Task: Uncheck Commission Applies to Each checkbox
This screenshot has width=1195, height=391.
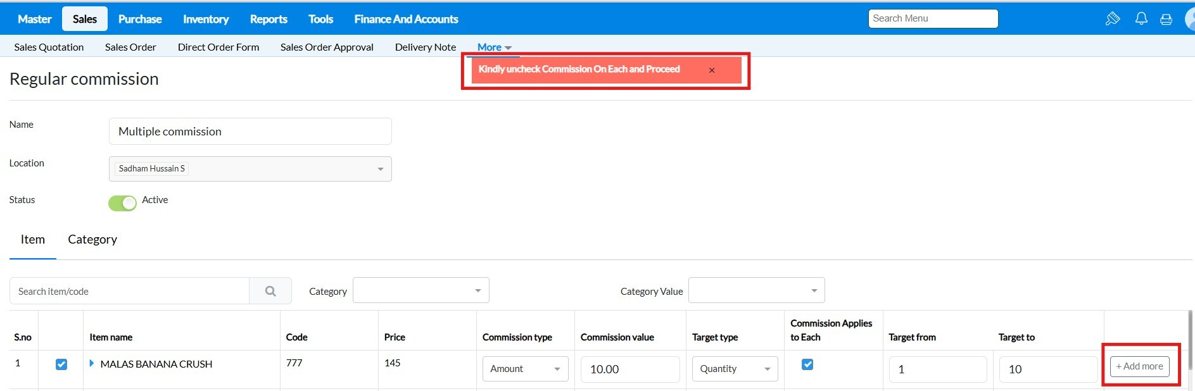Action: click(x=807, y=364)
